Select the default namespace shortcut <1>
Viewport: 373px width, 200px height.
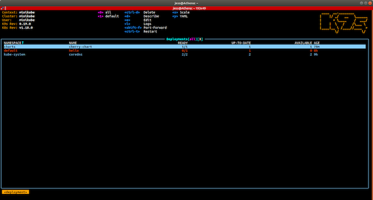coord(108,16)
